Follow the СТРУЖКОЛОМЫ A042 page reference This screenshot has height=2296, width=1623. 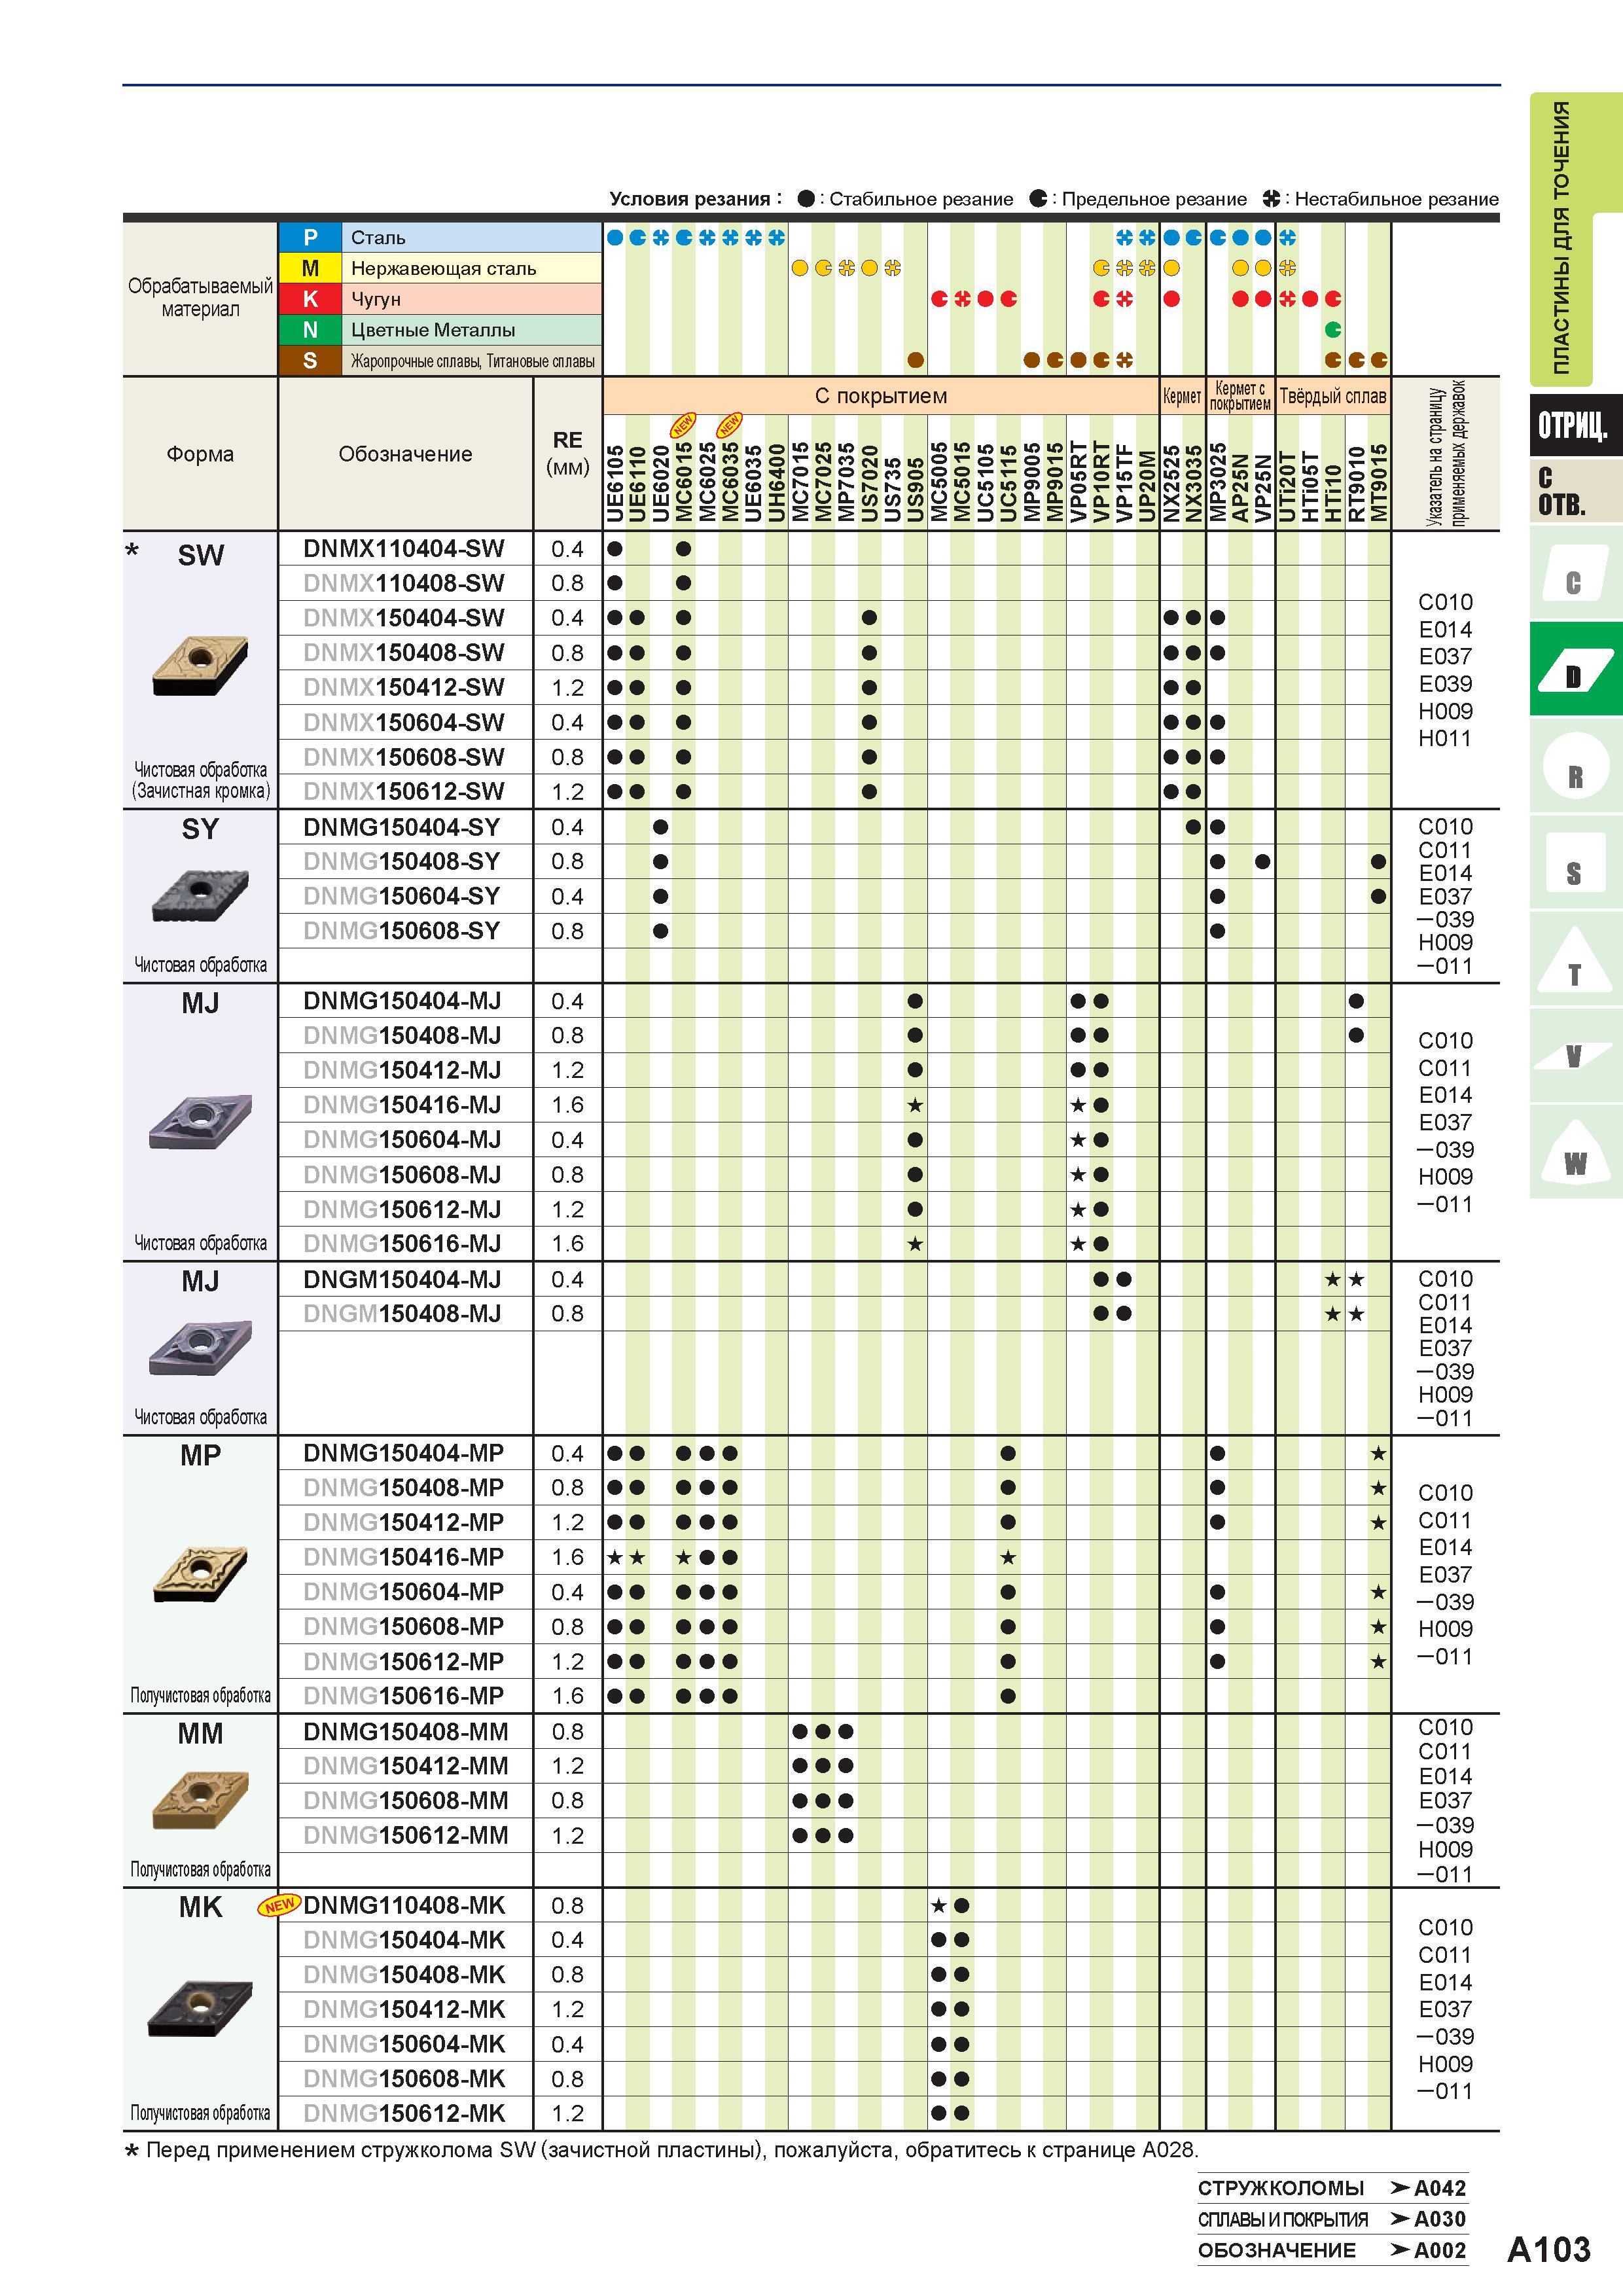1332,2188
